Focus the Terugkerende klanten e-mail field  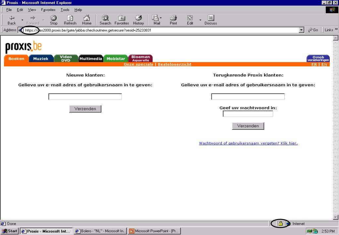pos(248,97)
